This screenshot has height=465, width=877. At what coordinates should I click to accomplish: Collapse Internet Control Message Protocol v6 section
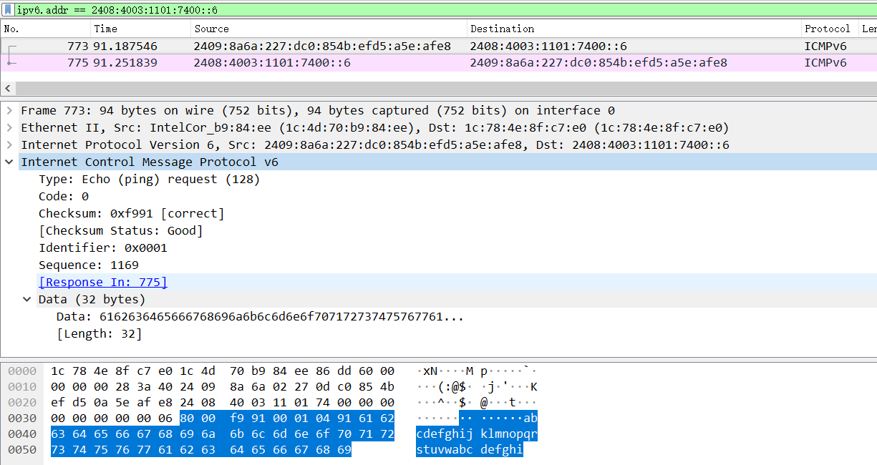coord(9,162)
